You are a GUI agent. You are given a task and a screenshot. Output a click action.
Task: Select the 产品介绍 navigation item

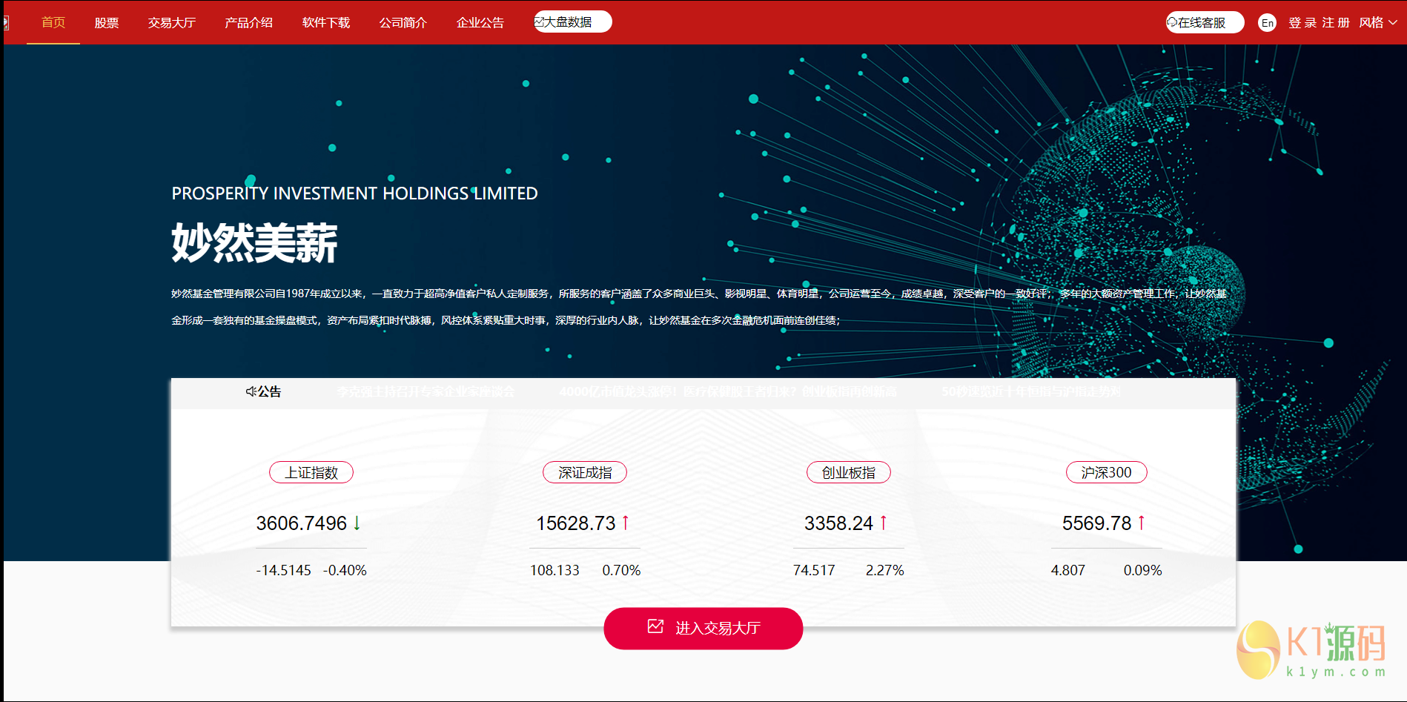tap(249, 22)
